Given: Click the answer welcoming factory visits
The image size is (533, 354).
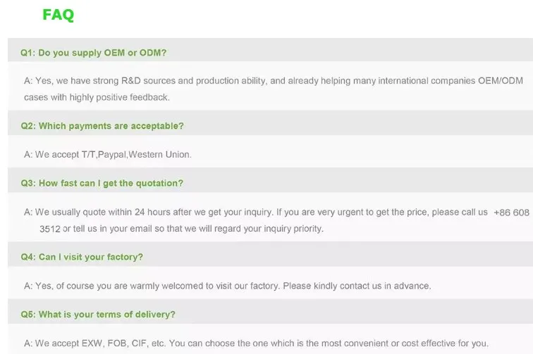Looking at the screenshot, I should (228, 286).
